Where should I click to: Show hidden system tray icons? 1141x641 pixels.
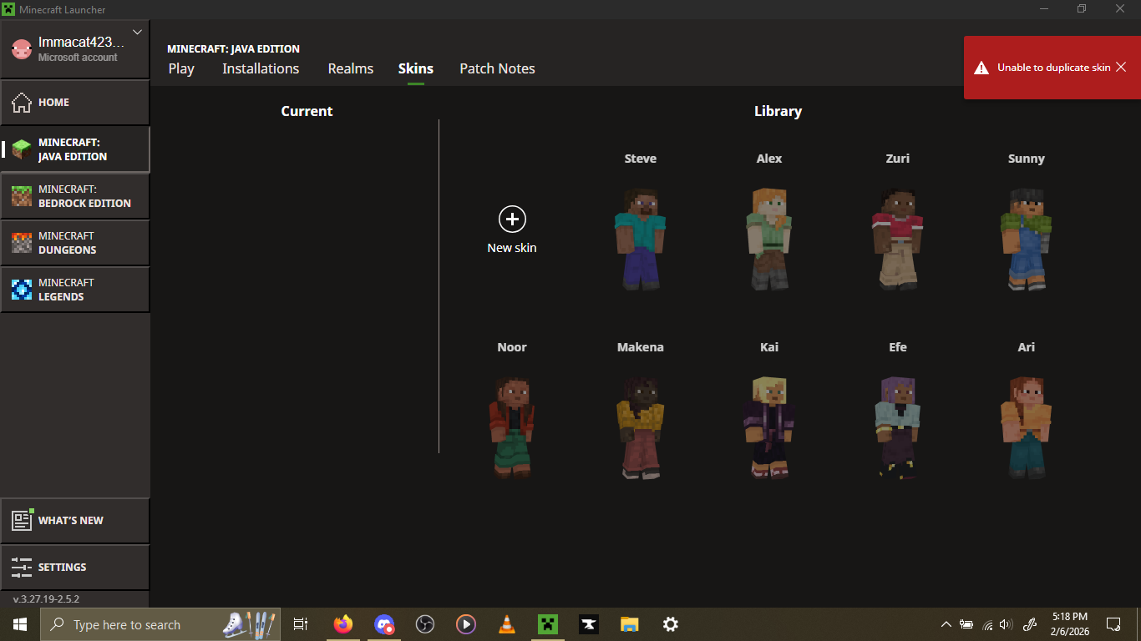click(x=946, y=624)
